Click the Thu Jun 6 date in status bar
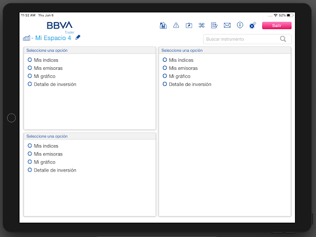Viewport: 316px width, 237px height. 46,15
